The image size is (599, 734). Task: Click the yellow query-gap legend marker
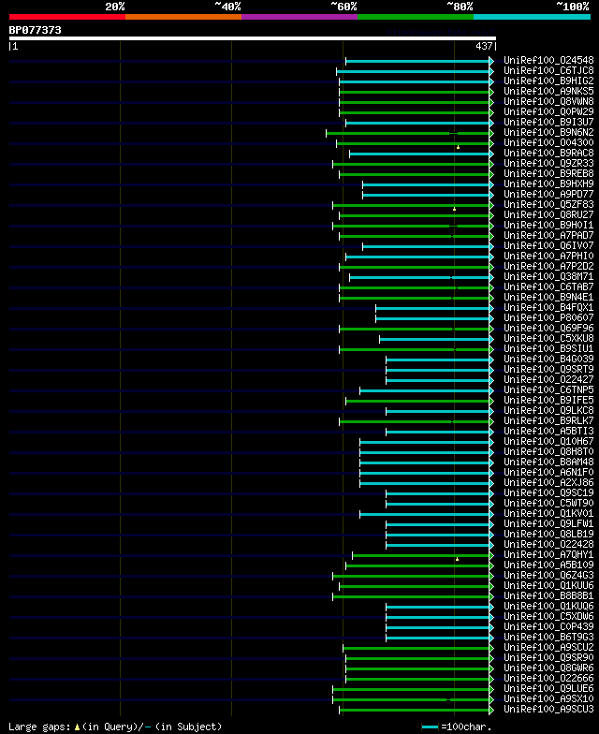coord(77,727)
